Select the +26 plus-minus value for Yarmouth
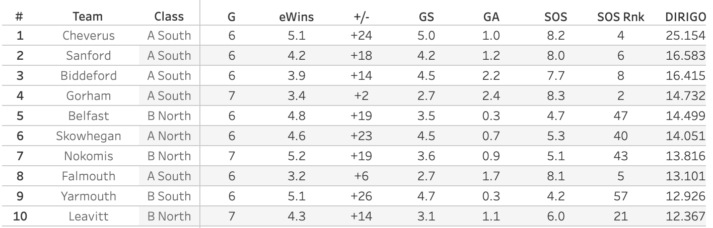The height and width of the screenshot is (228, 713). click(362, 196)
